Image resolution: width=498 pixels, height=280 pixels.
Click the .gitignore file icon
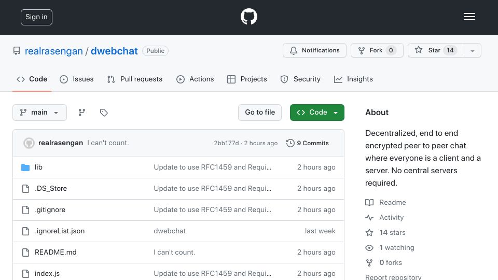point(26,210)
